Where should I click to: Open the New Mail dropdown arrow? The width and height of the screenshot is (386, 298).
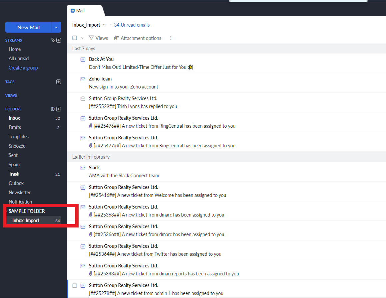[x=56, y=27]
